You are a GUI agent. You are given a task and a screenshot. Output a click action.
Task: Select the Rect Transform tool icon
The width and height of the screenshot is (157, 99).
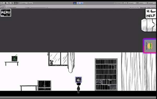pyautogui.click(x=16, y=3)
